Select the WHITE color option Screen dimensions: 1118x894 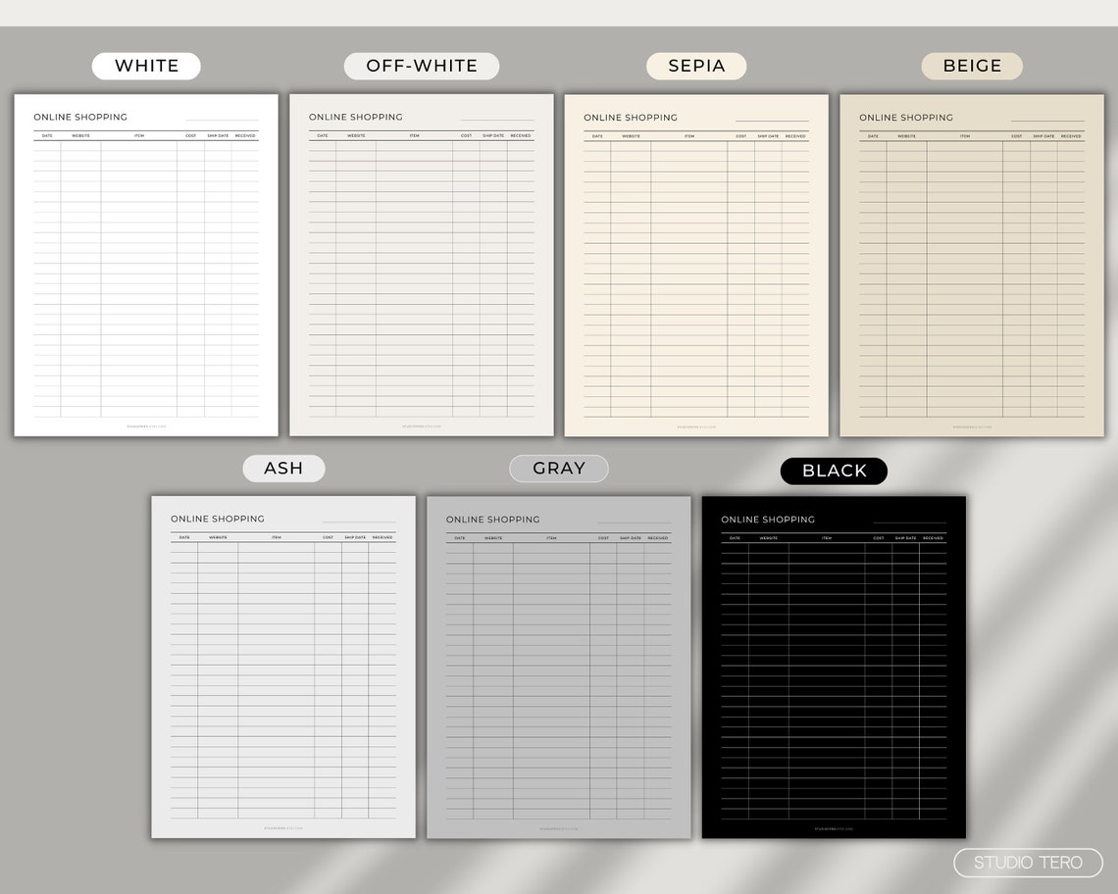146,66
